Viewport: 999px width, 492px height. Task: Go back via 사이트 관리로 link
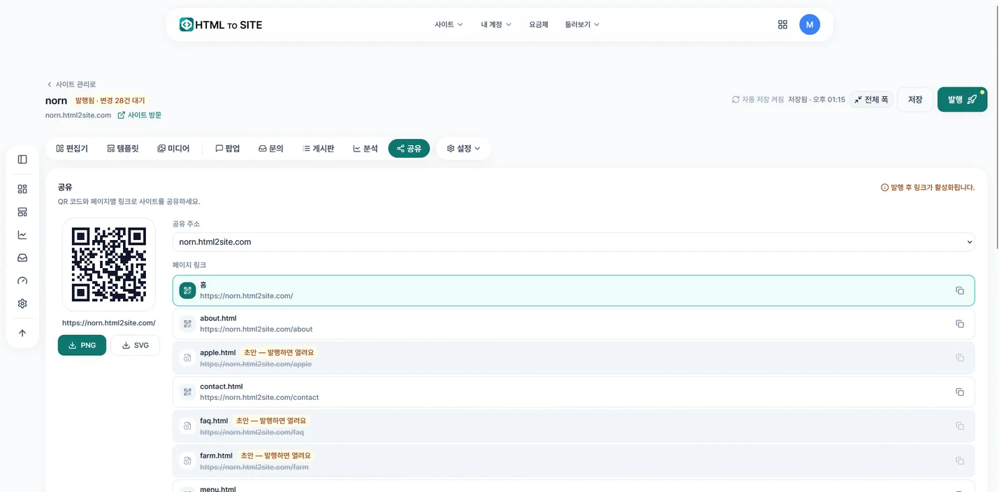click(x=71, y=84)
